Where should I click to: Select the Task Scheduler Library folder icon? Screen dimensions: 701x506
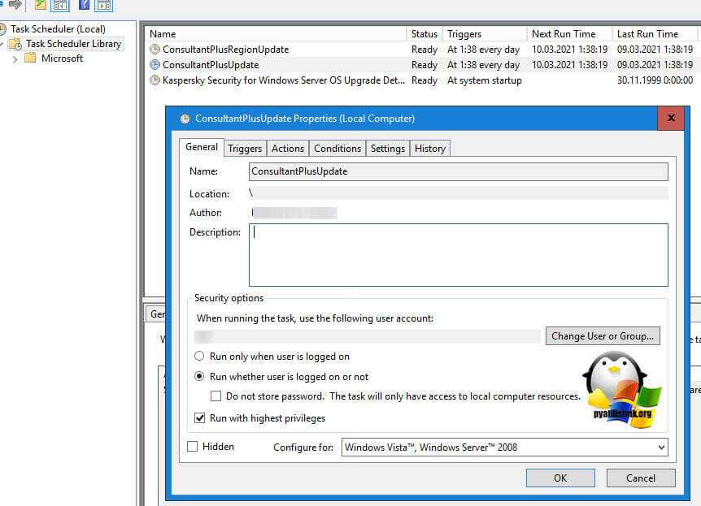coord(15,44)
